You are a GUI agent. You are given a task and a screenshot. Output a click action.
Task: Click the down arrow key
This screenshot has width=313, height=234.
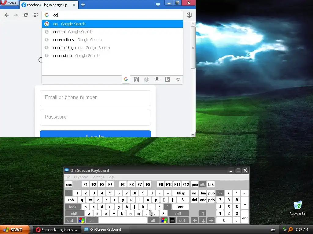pos(203,221)
